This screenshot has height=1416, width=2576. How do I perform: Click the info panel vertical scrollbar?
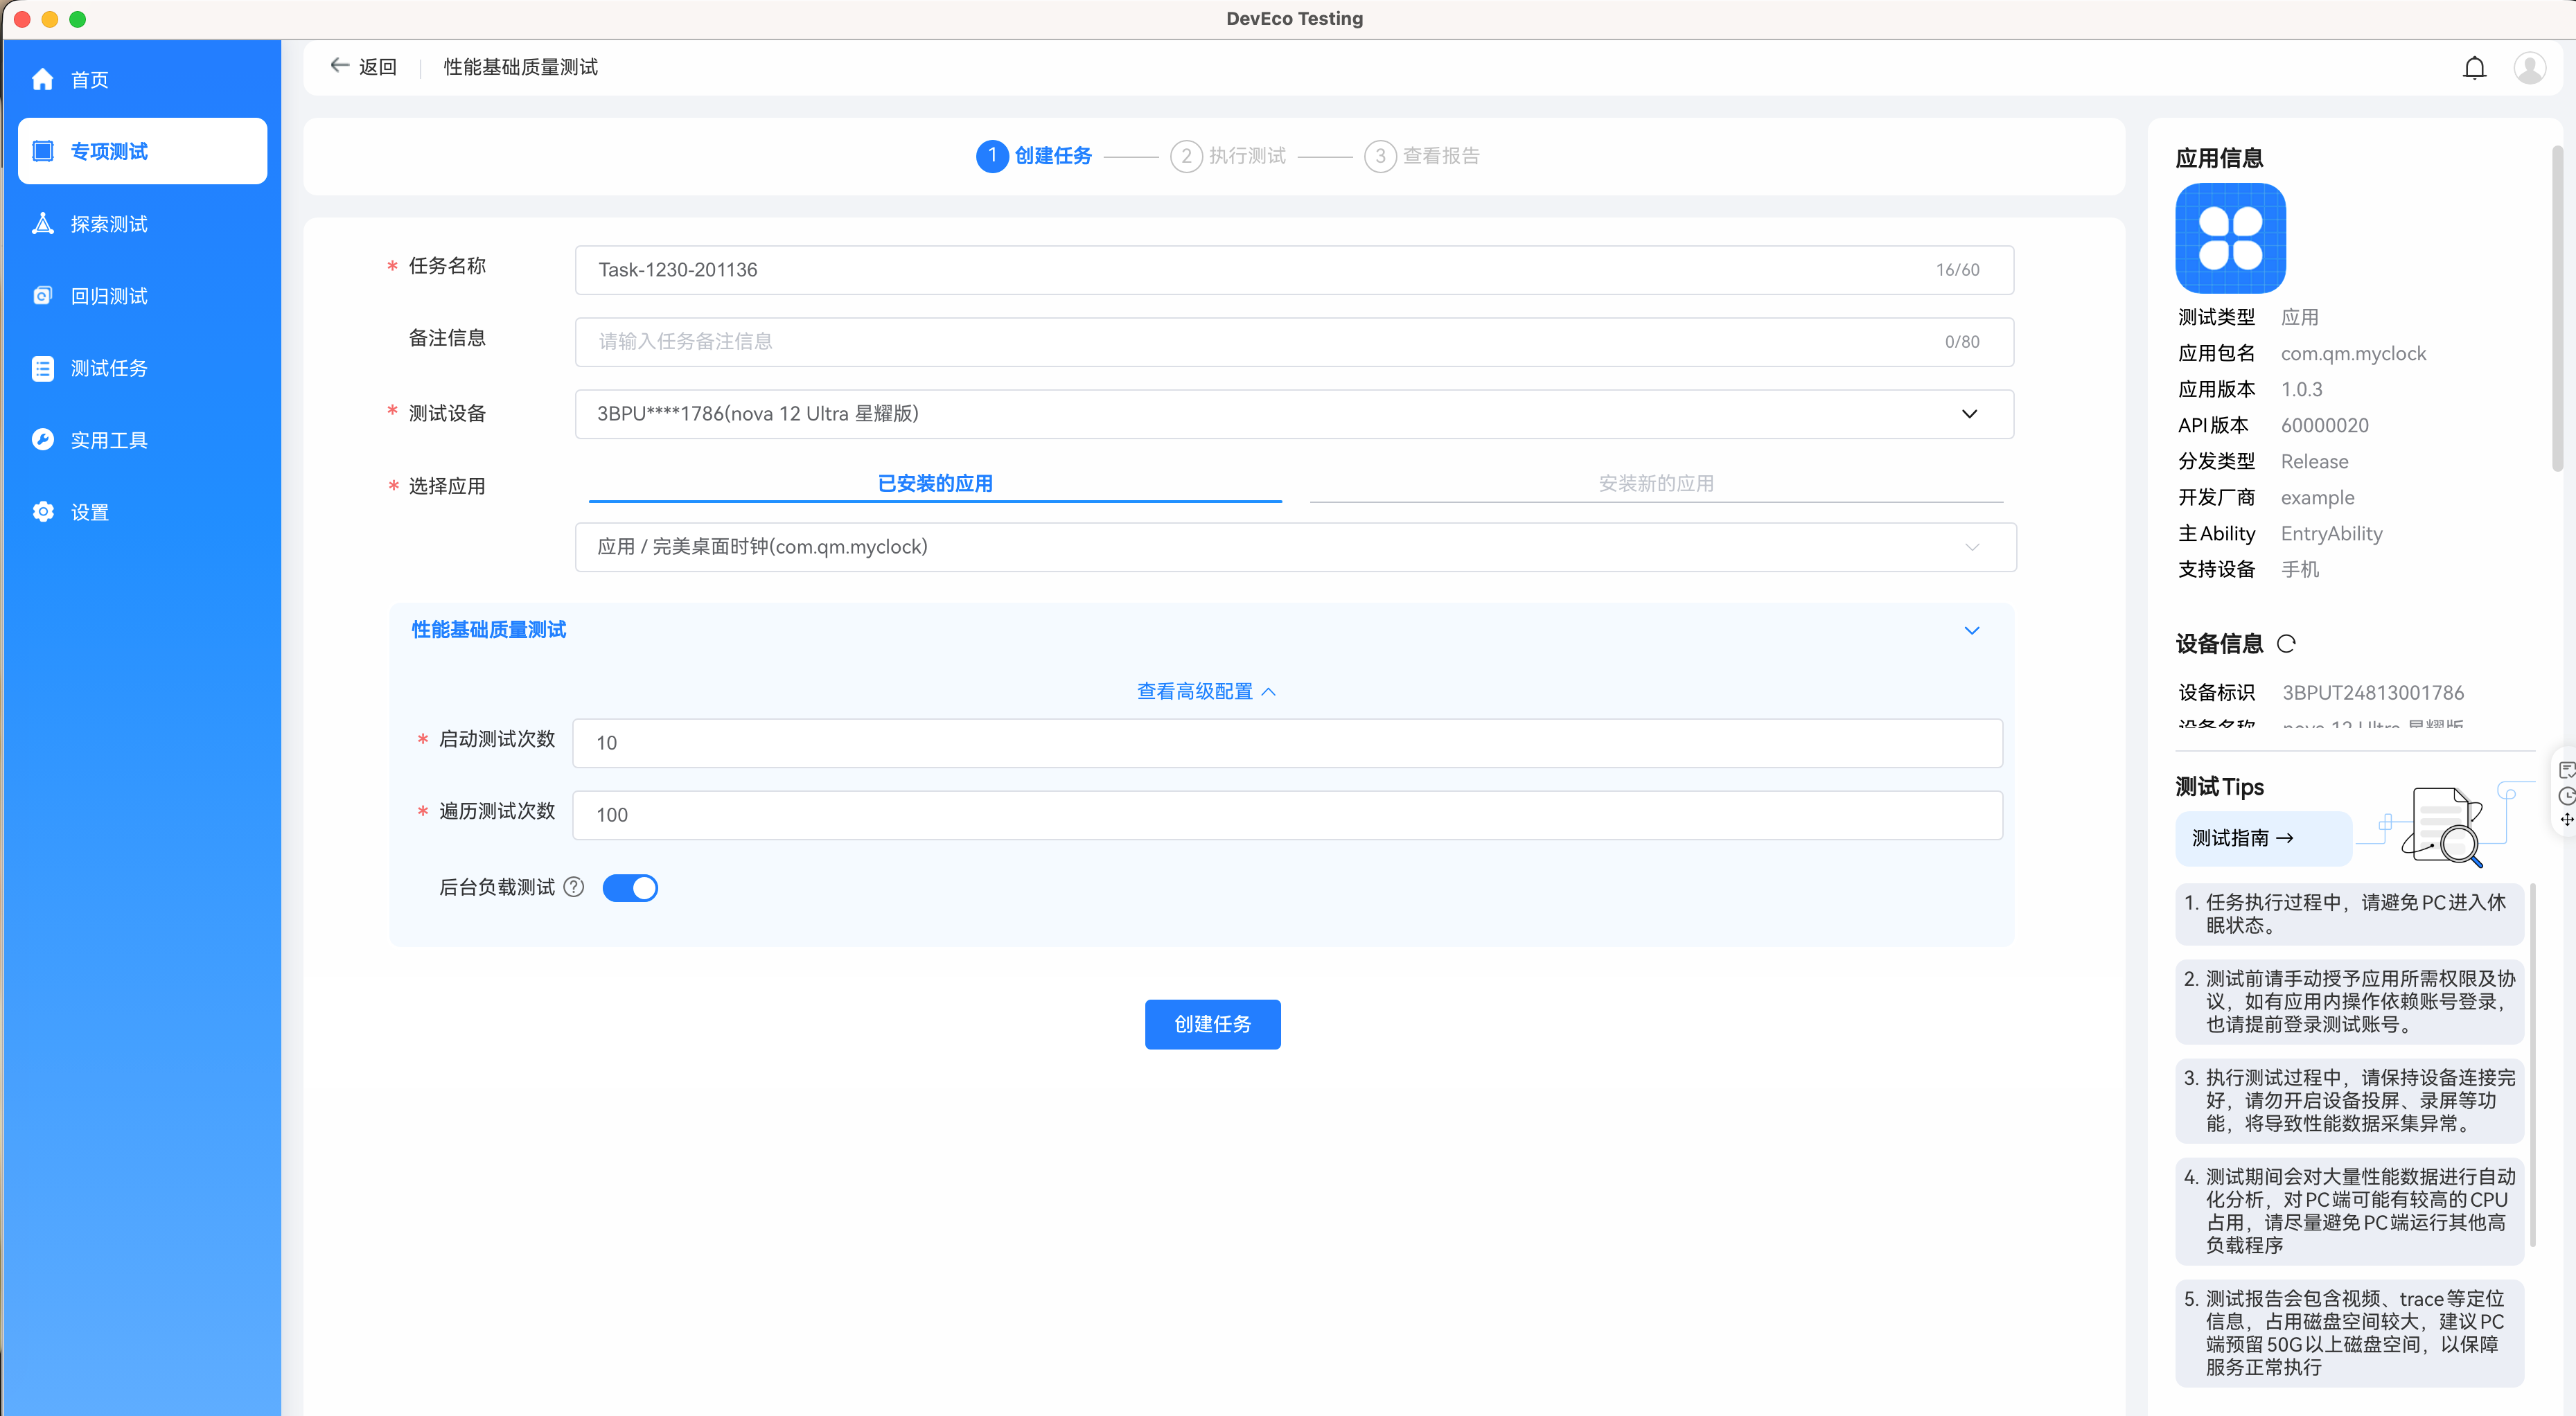[x=2557, y=308]
